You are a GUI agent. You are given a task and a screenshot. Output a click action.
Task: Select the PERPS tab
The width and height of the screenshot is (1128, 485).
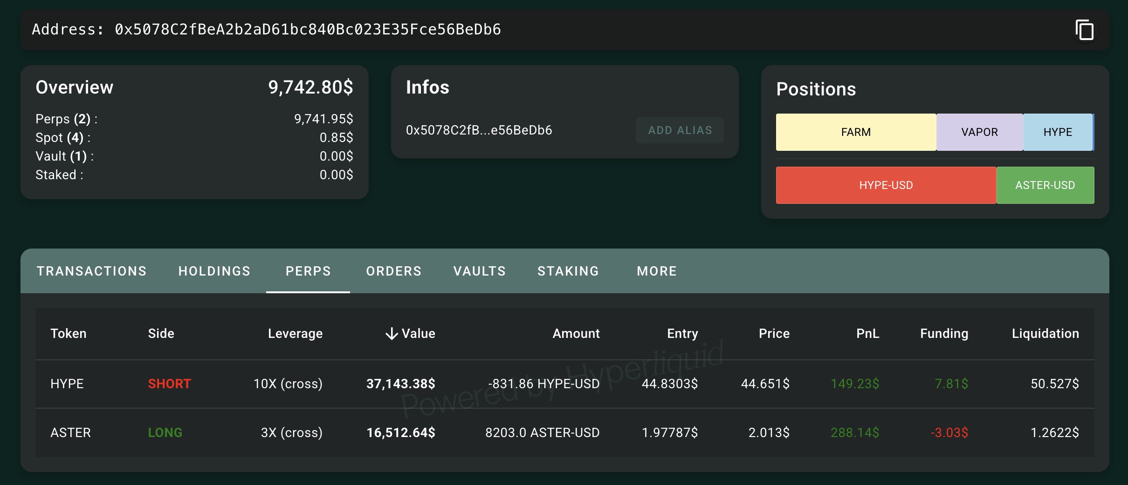tap(308, 271)
